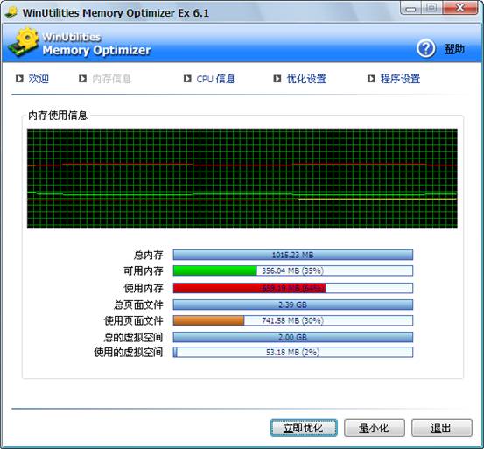Open the 程序设置 tab
Viewport: 484px width, 449px height.
tap(400, 79)
